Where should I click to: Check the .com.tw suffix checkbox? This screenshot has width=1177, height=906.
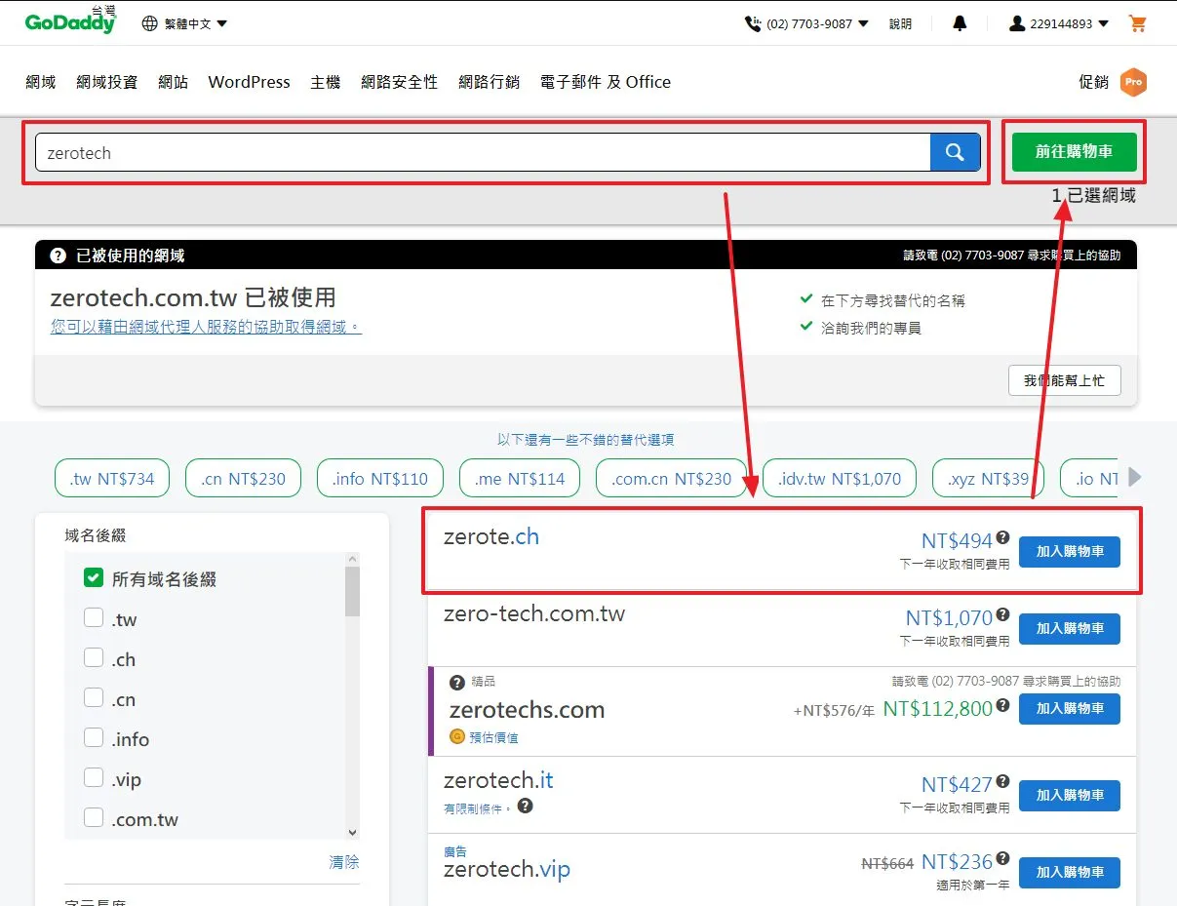[x=94, y=818]
